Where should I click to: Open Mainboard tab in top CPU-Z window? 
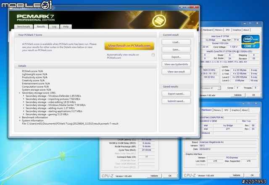click(208, 30)
